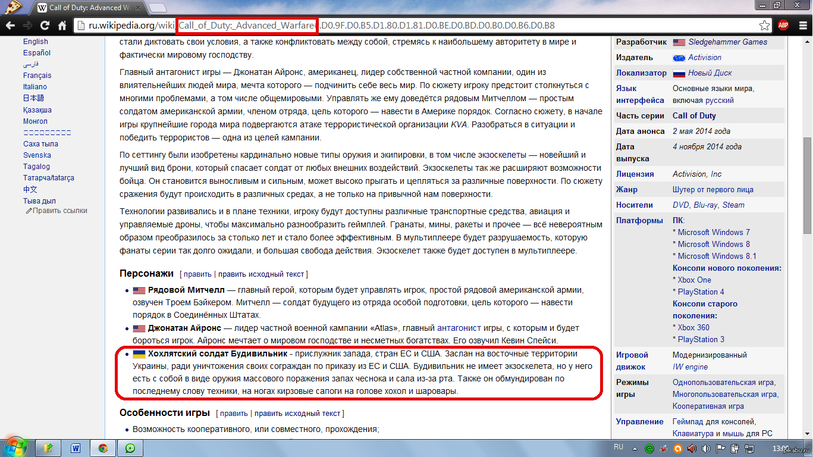Click the network icon in the system tray
This screenshot has height=457, width=813.
click(749, 448)
